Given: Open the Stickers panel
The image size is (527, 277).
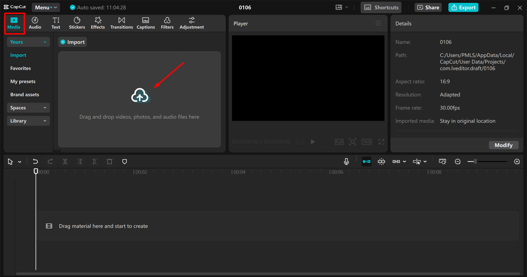Looking at the screenshot, I should click(x=77, y=23).
